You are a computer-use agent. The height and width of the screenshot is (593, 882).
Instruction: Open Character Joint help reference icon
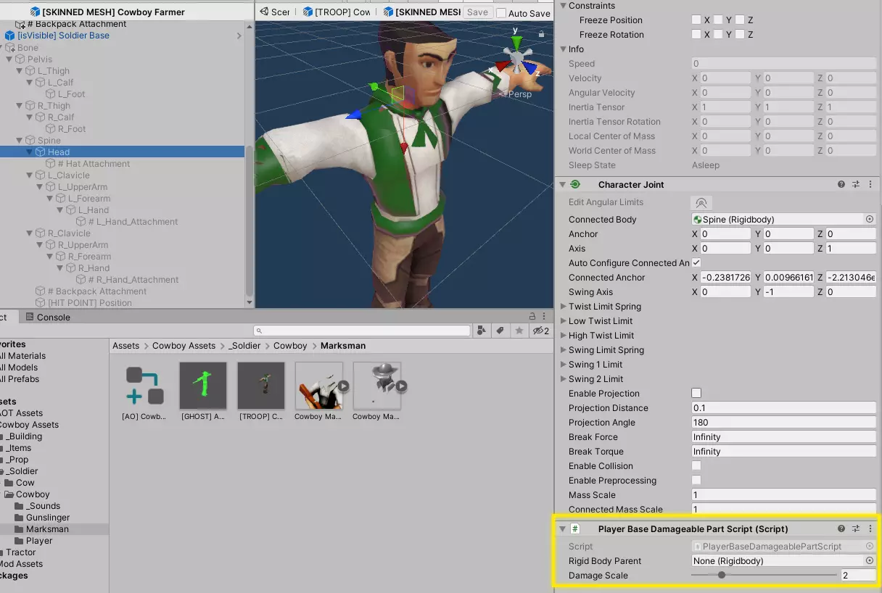[841, 185]
